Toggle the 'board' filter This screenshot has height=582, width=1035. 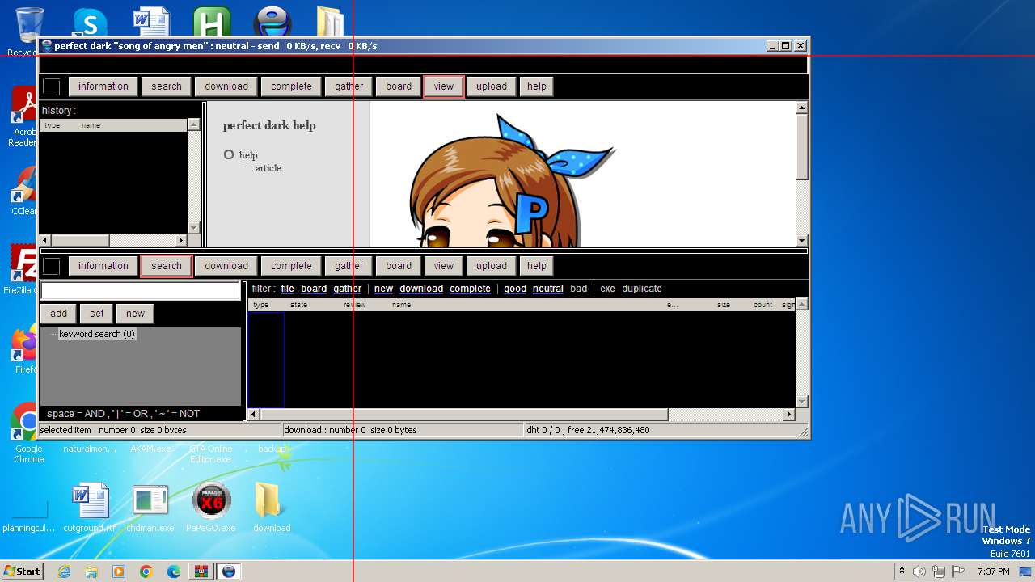[314, 289]
